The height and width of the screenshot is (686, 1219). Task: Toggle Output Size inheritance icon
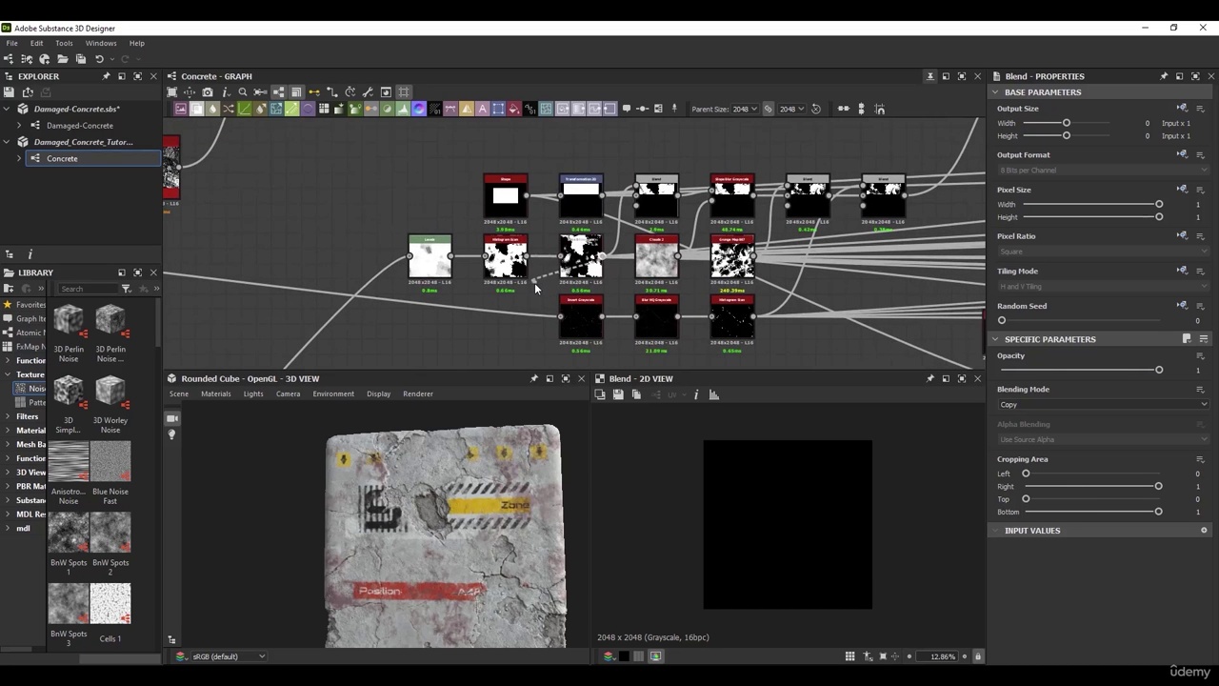(x=1182, y=109)
